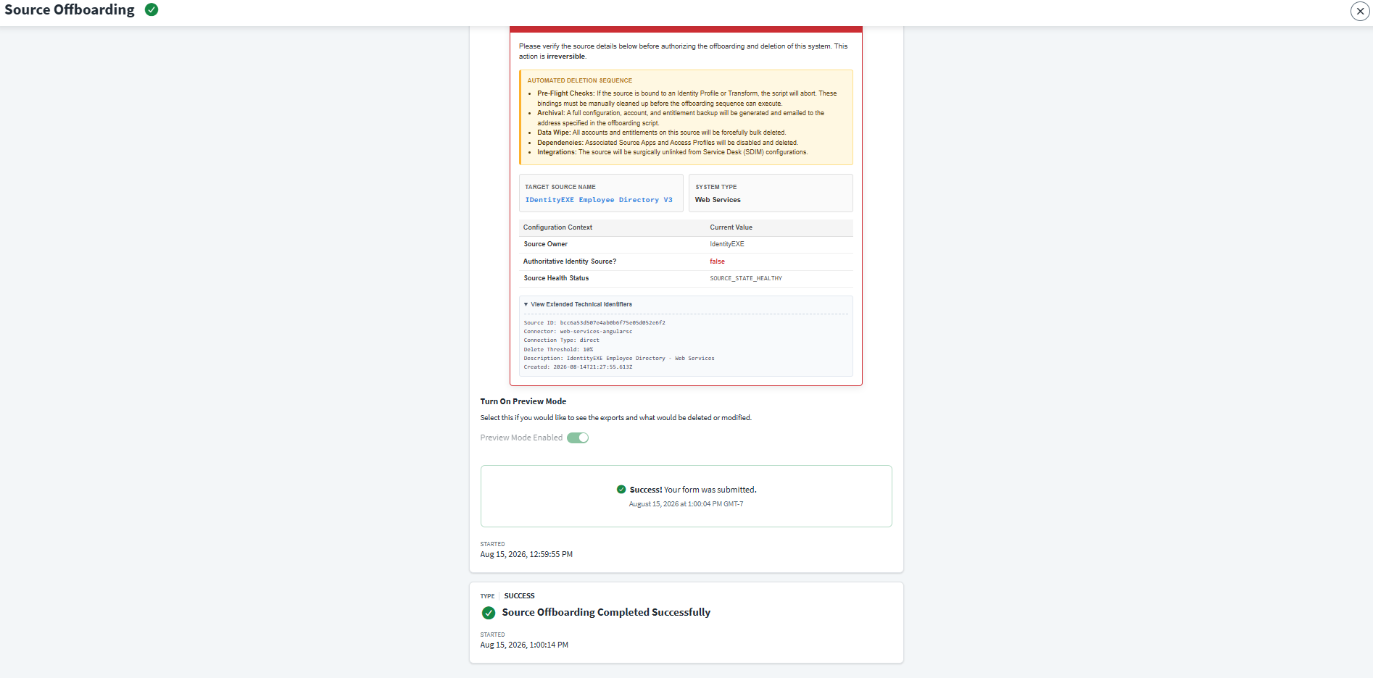Select the Source Offboarding Completed Successfully heading
This screenshot has height=678, width=1373.
(x=606, y=612)
